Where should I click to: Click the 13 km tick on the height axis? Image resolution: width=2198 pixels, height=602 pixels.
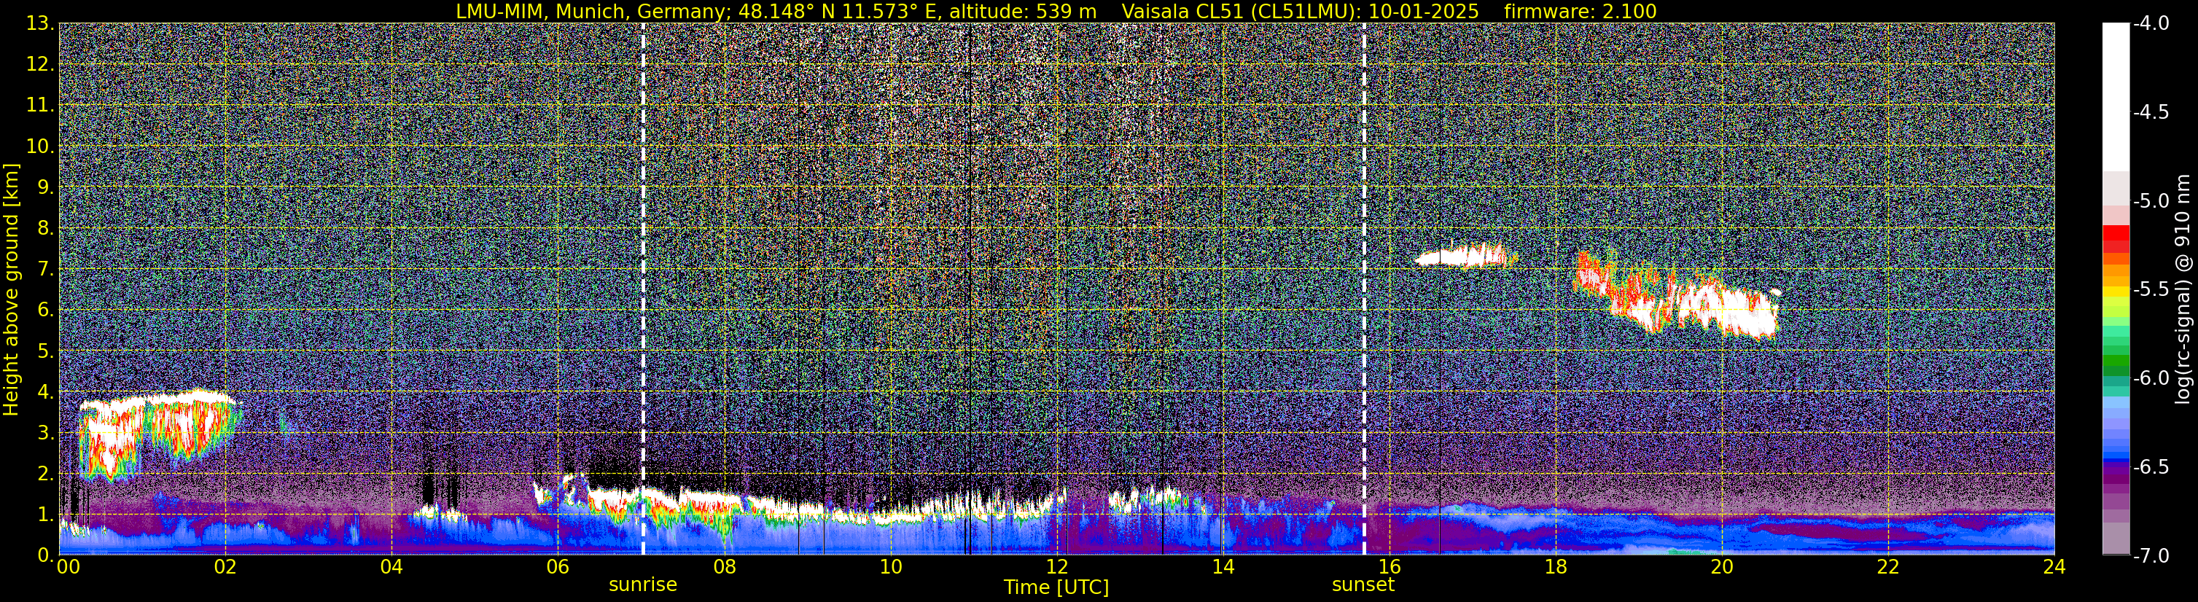(x=39, y=23)
